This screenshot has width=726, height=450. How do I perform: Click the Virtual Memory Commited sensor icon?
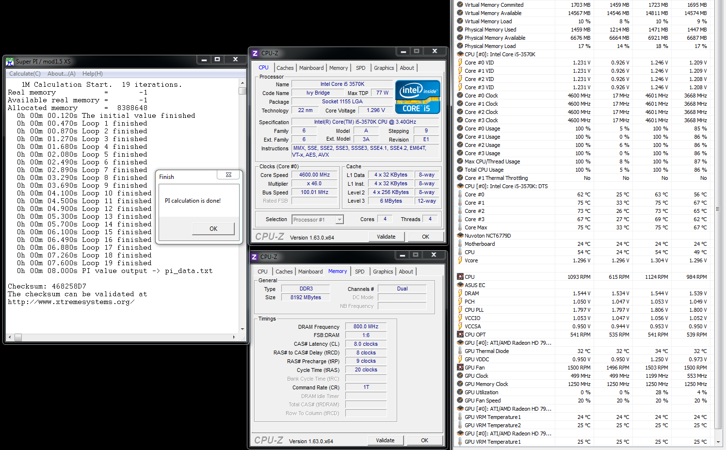(x=460, y=5)
